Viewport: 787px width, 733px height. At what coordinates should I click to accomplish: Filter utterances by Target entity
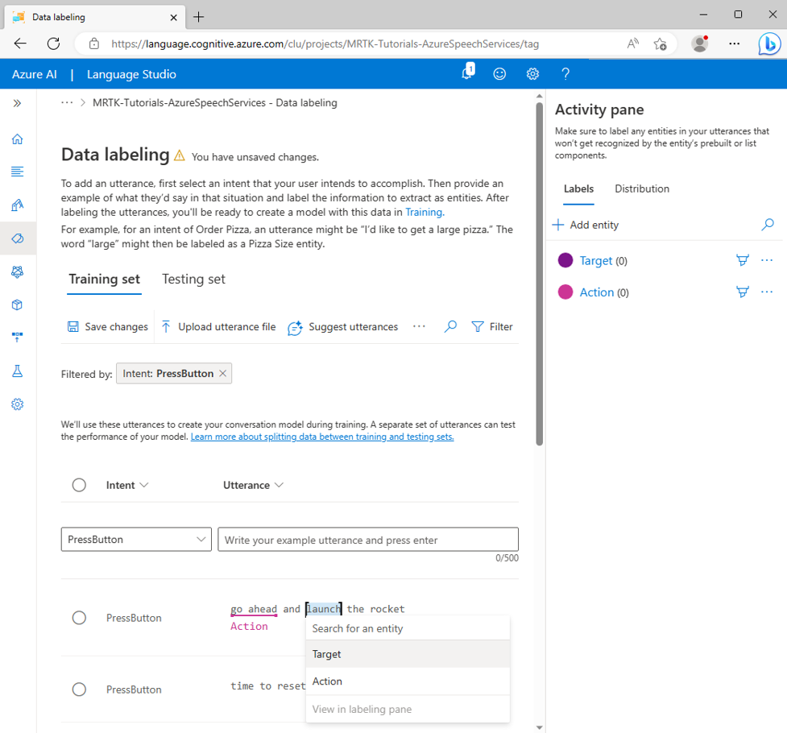click(743, 260)
